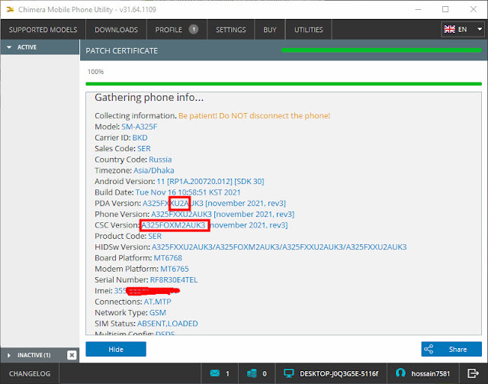Click the Patch Certificate header progress bar
Screen dimensions: 488x384
(x=381, y=50)
